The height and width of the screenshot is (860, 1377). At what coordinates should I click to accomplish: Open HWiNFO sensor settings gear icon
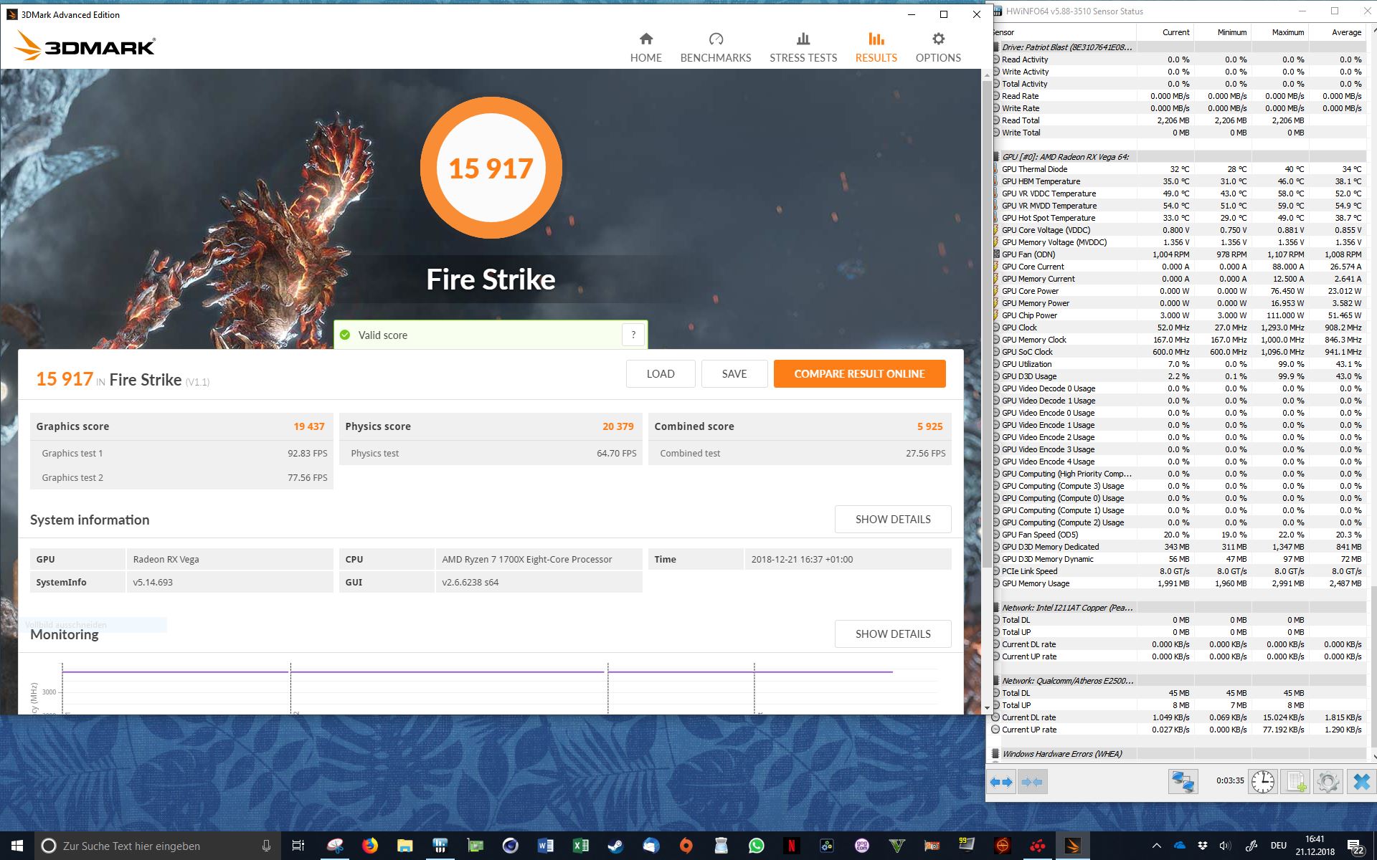point(1328,781)
